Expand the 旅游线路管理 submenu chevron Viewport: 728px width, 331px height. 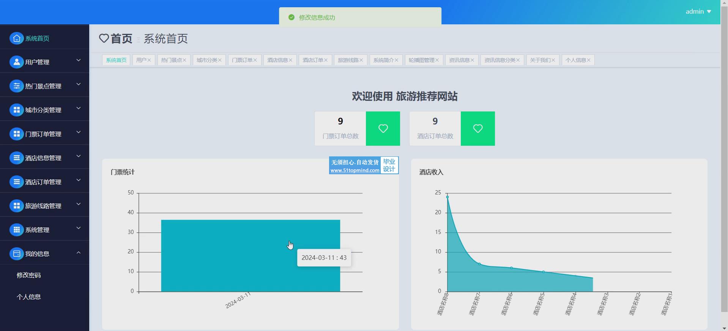tap(79, 204)
